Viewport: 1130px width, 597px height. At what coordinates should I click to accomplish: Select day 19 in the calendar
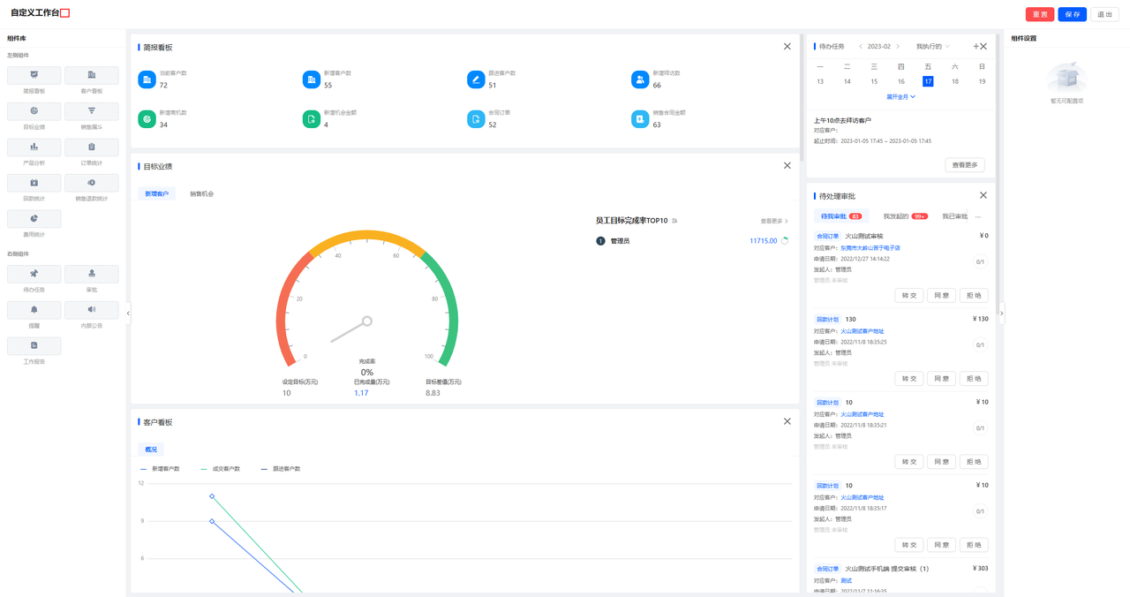(982, 81)
